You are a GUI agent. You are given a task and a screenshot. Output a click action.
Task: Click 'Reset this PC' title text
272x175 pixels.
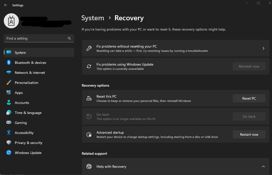click(x=107, y=96)
